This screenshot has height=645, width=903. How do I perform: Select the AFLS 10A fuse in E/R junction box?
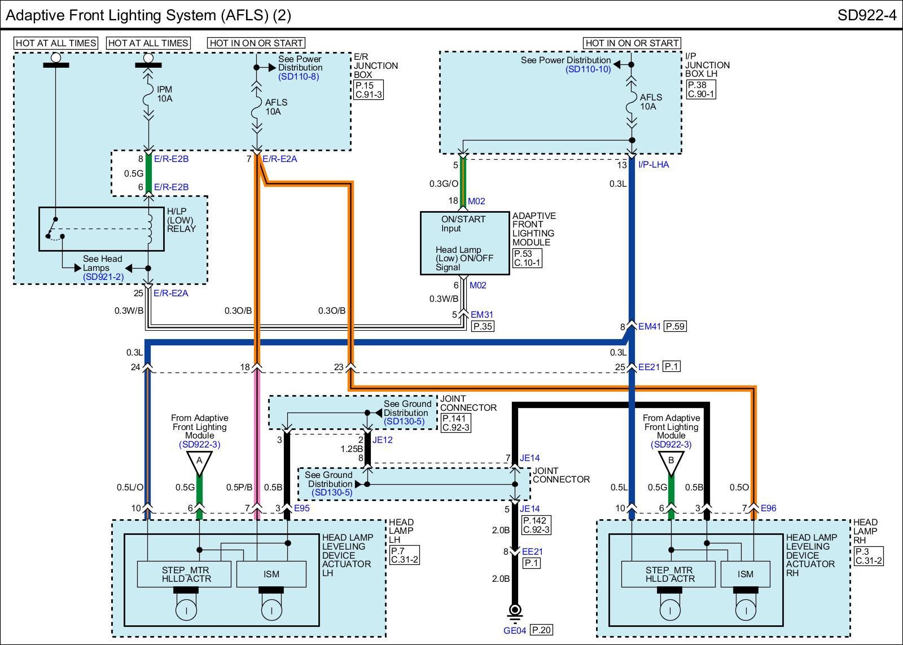(257, 107)
